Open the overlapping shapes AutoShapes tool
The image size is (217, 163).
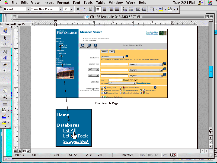pos(5,91)
